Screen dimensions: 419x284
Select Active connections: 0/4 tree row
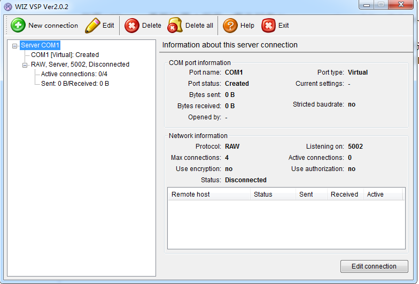pyautogui.click(x=74, y=74)
